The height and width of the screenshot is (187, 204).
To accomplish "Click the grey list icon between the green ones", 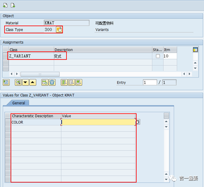I will 72,82.
